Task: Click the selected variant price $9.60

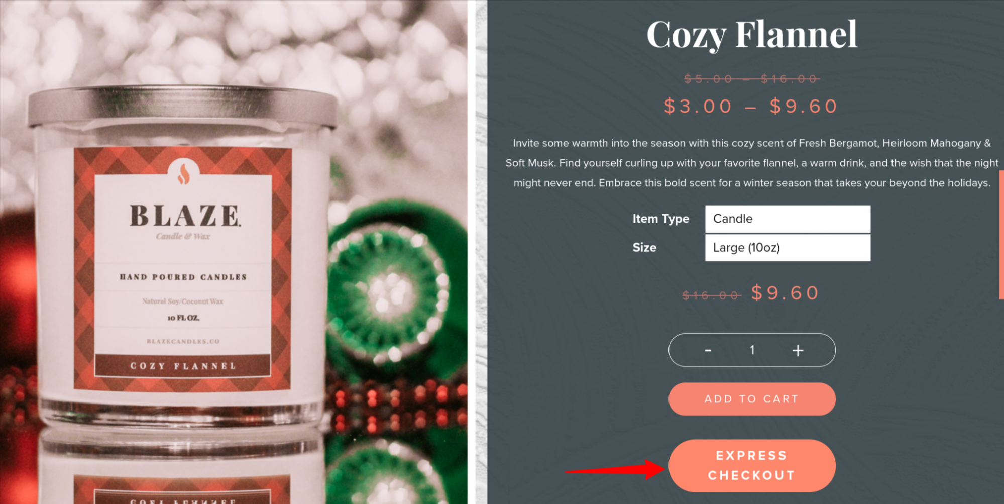Action: (785, 293)
